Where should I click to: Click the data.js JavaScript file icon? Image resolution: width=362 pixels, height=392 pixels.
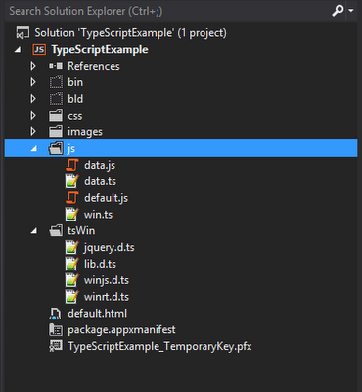(72, 165)
